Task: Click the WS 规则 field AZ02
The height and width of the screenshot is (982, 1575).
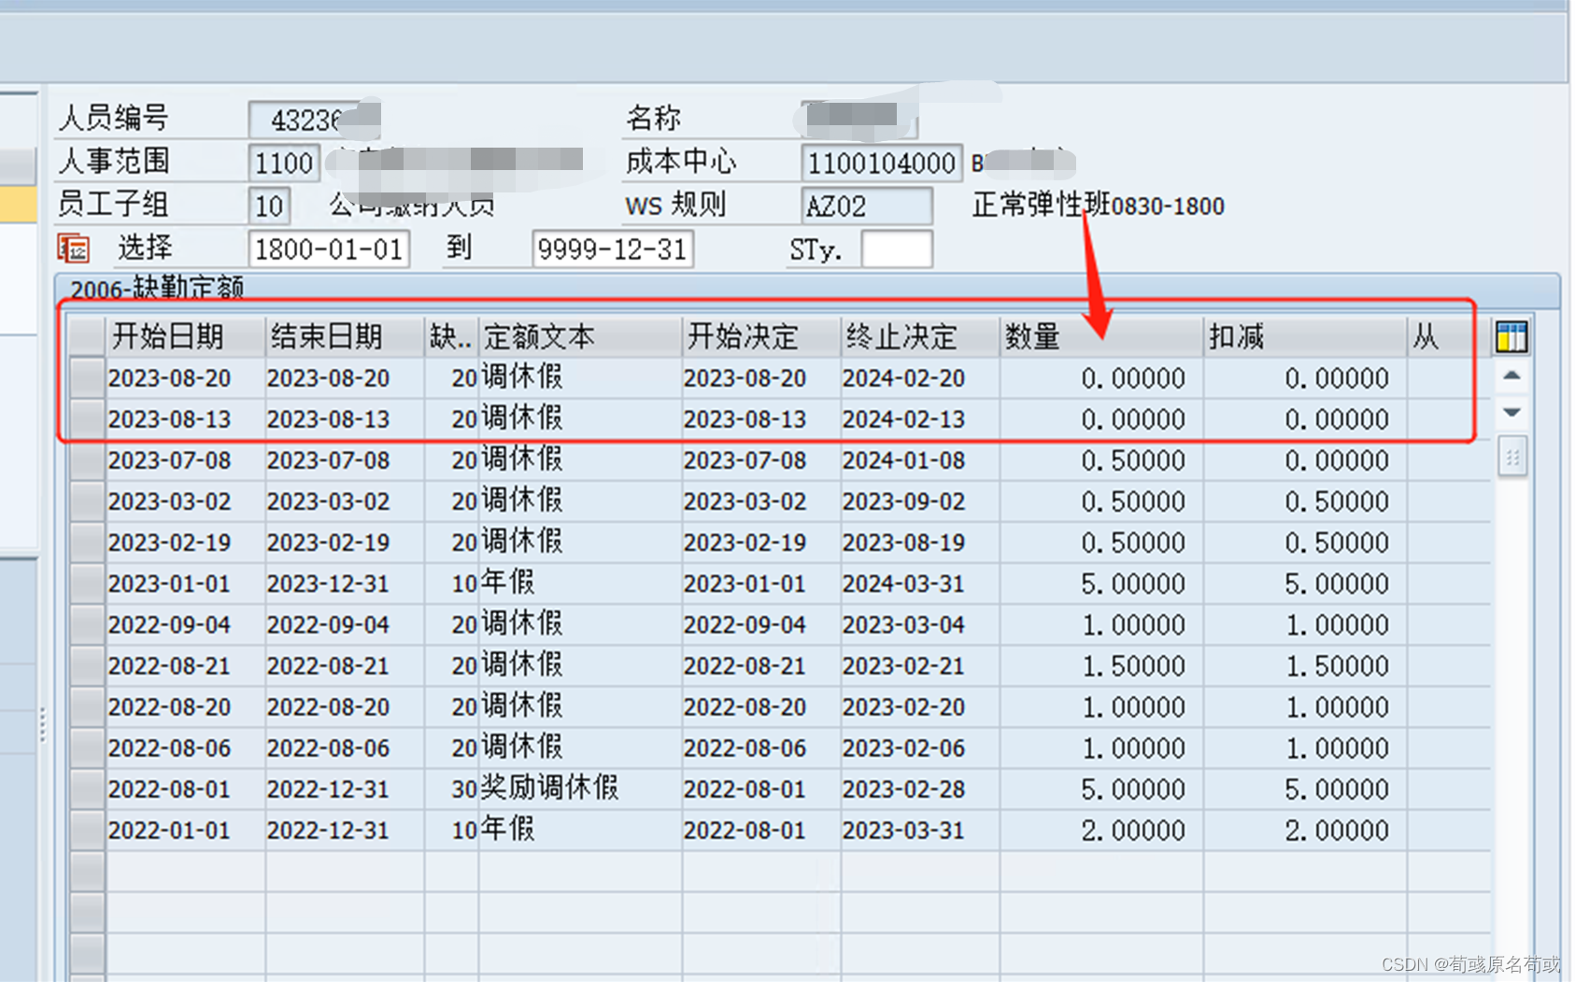Action: pyautogui.click(x=867, y=206)
